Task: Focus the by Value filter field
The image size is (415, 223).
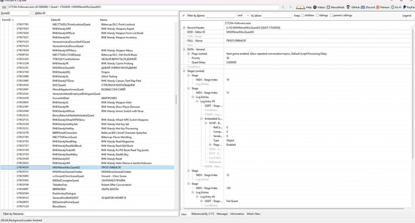Action: click(277, 16)
